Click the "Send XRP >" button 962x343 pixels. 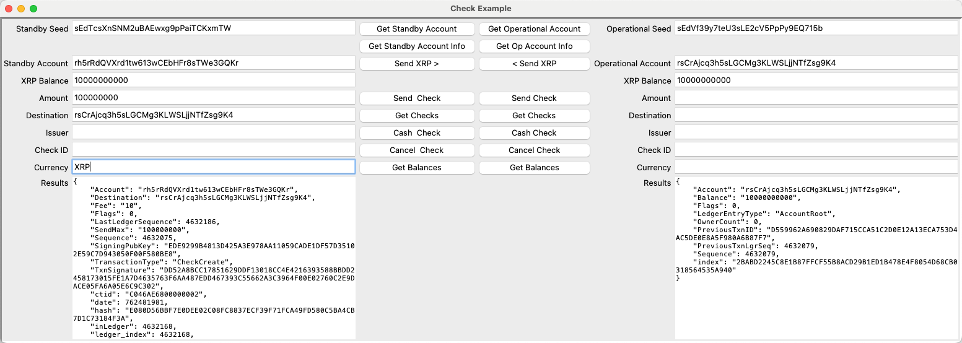coord(417,63)
